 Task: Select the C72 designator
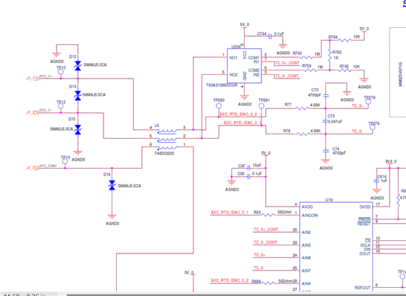(315, 90)
